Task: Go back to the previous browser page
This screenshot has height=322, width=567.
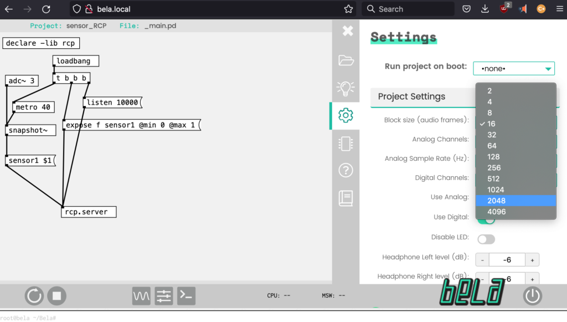Action: pyautogui.click(x=9, y=9)
